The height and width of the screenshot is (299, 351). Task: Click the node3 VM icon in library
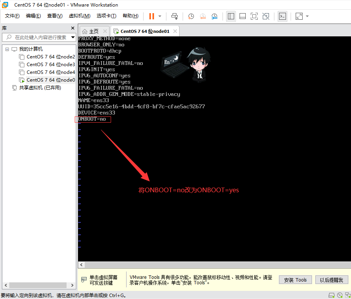tap(22, 65)
